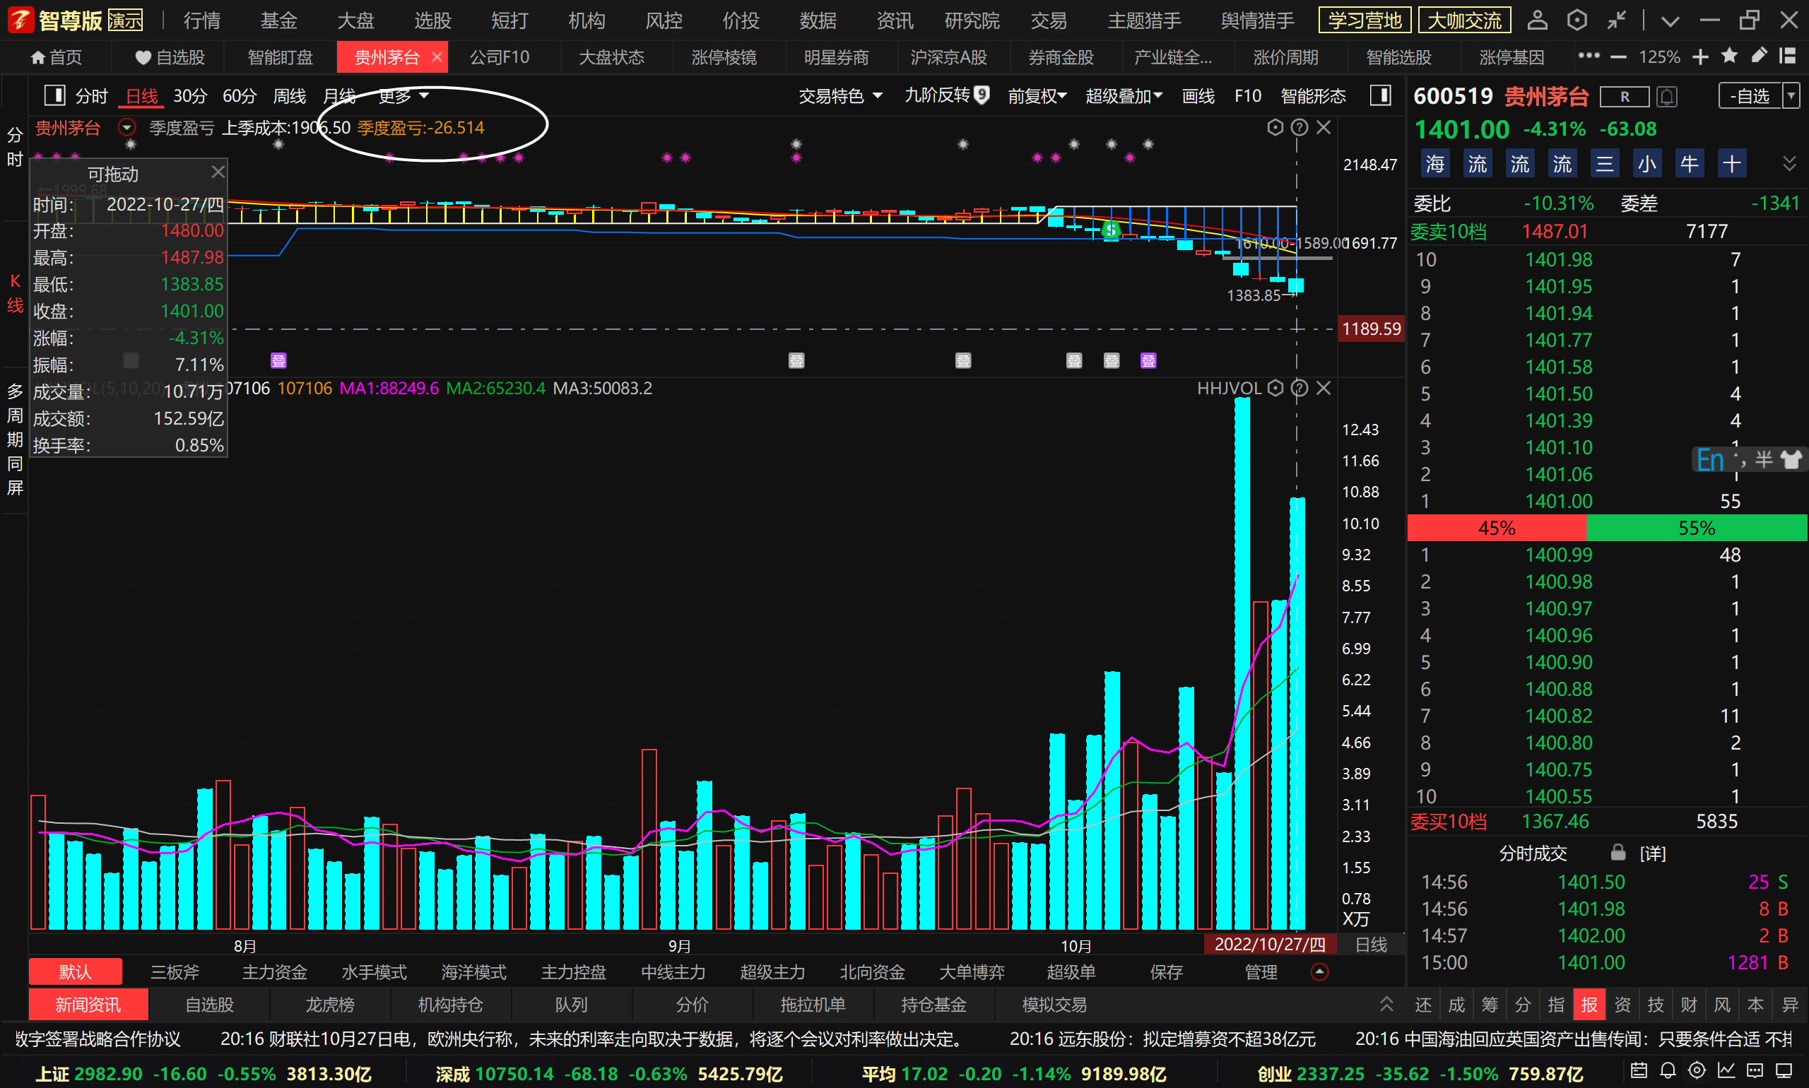Click 保存 to save template
The width and height of the screenshot is (1809, 1088).
[x=1166, y=971]
